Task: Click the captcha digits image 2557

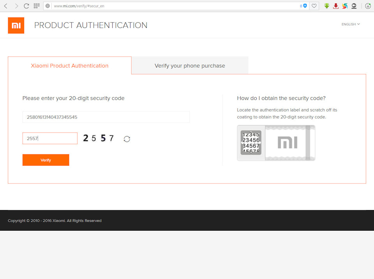Action: pos(99,138)
